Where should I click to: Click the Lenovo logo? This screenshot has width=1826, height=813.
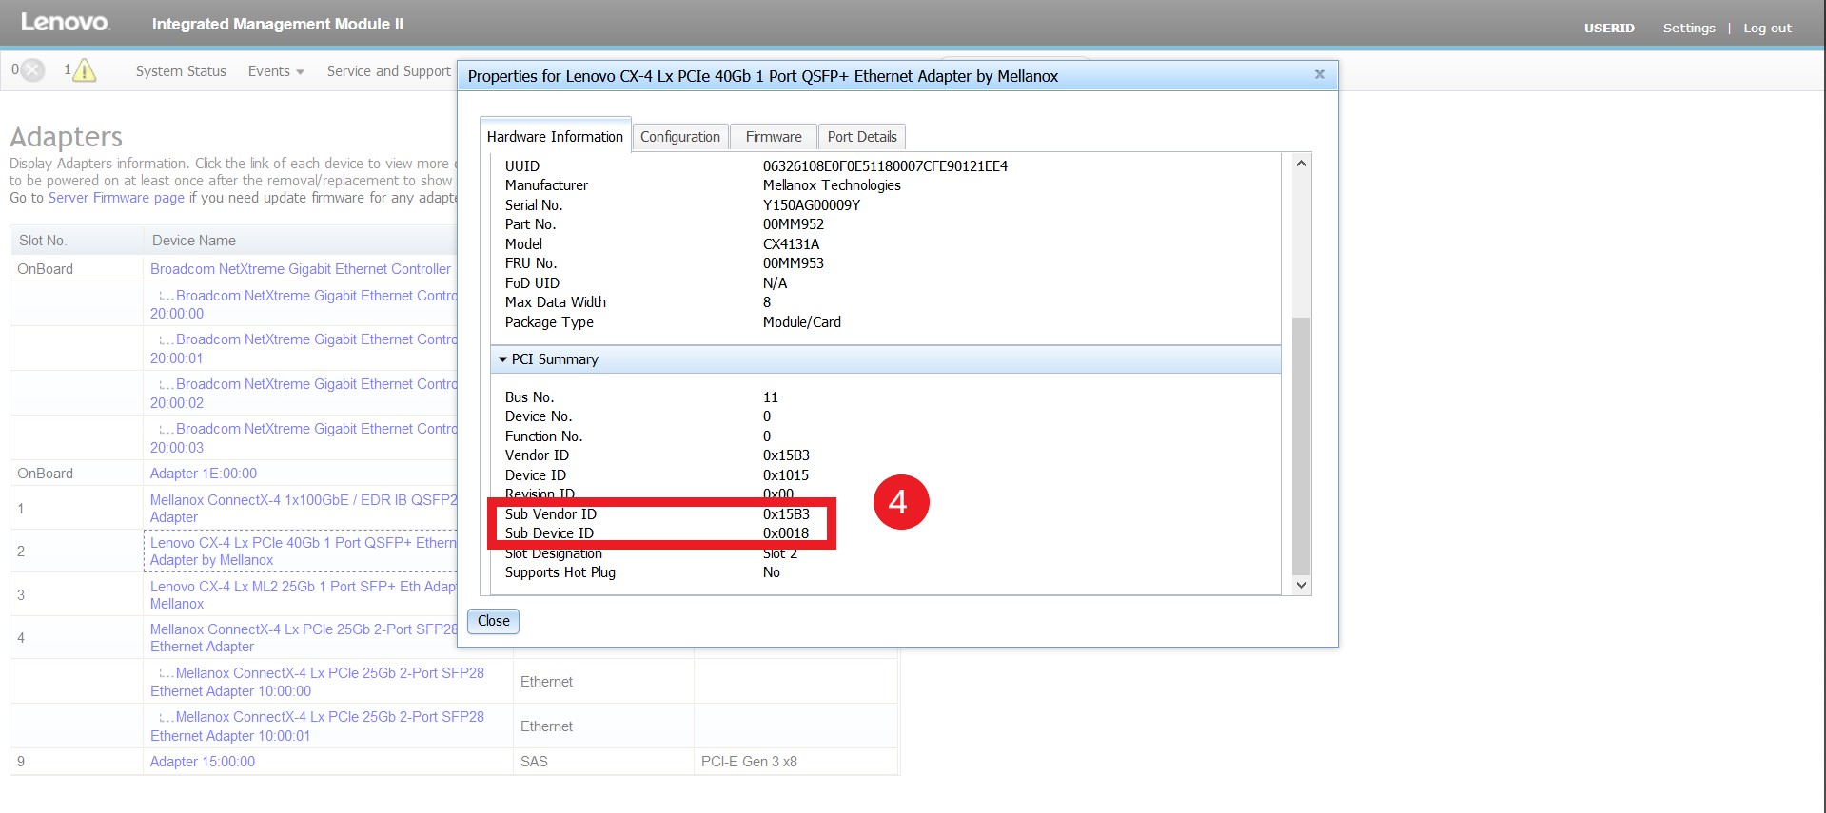[65, 23]
